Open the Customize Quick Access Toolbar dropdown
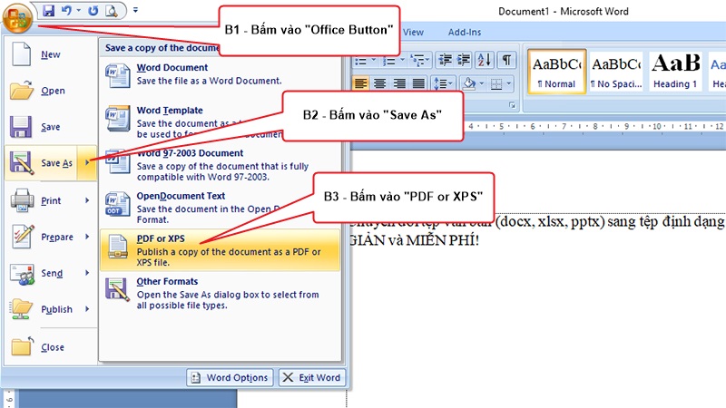726x408 pixels. [x=135, y=10]
